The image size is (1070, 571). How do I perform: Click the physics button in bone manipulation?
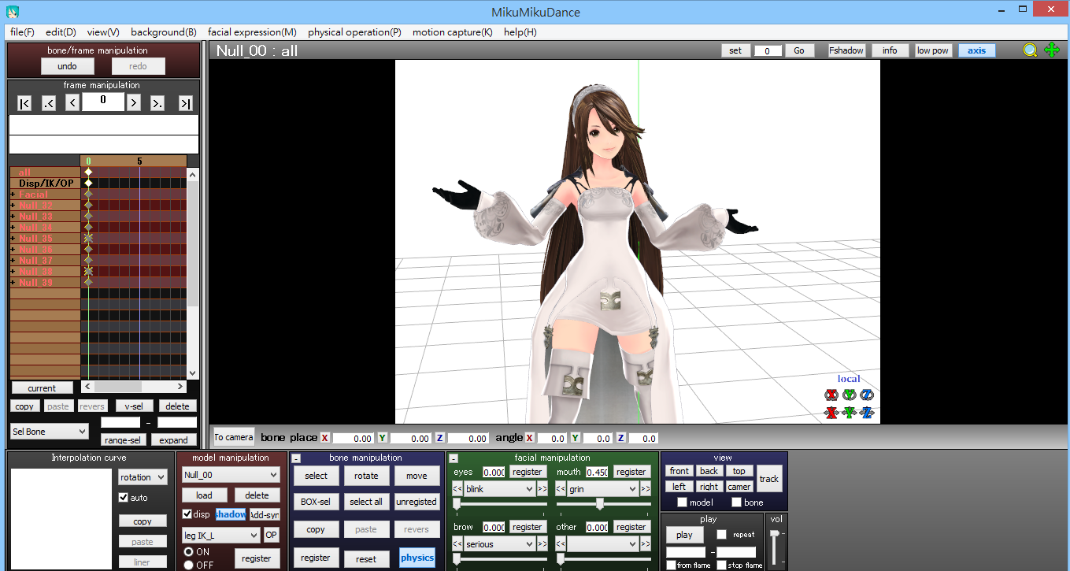coord(417,558)
